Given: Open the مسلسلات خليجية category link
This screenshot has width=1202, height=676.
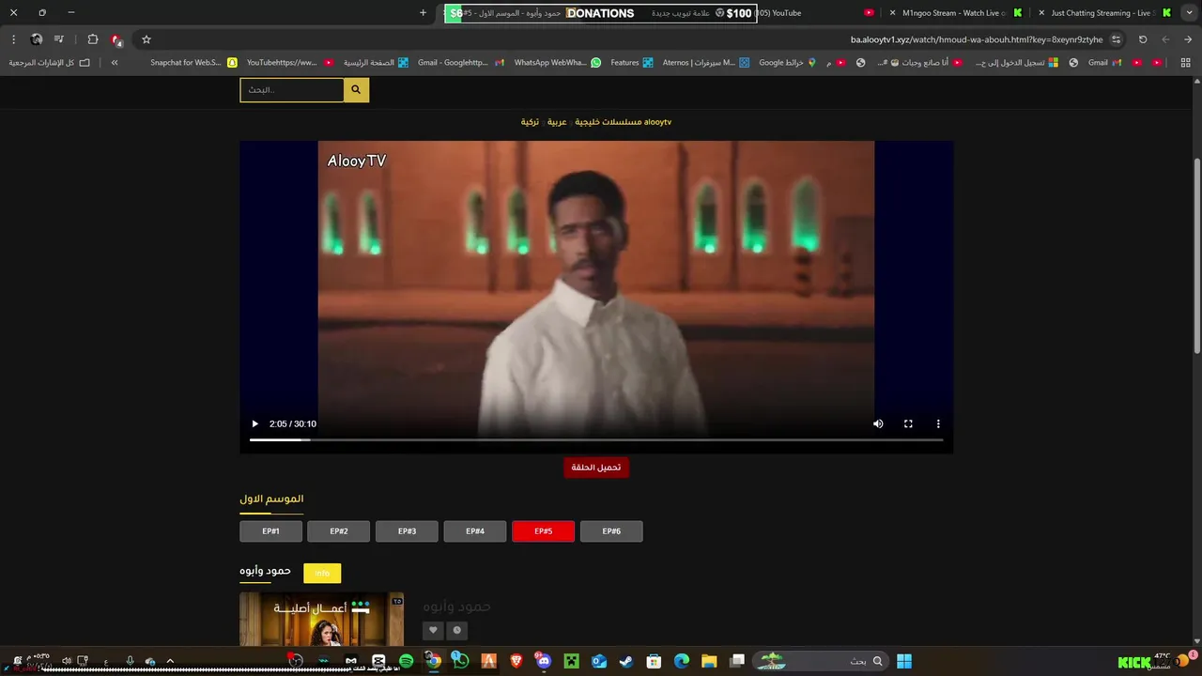Looking at the screenshot, I should 607,122.
